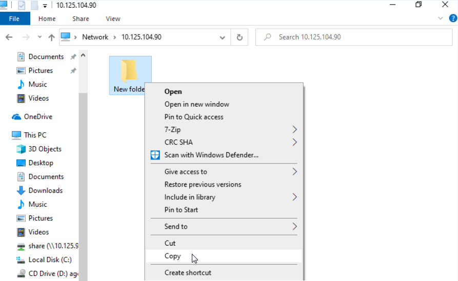Viewport: 458px width, 281px height.
Task: Open Desktop under This PC
Action: pos(41,163)
